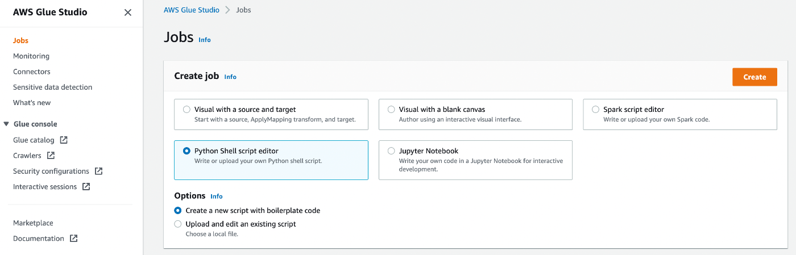Click Info link next to Jobs heading
Image resolution: width=796 pixels, height=255 pixels.
205,40
